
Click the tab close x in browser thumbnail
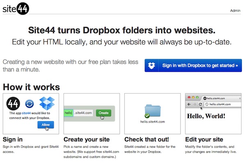(x=240, y=98)
